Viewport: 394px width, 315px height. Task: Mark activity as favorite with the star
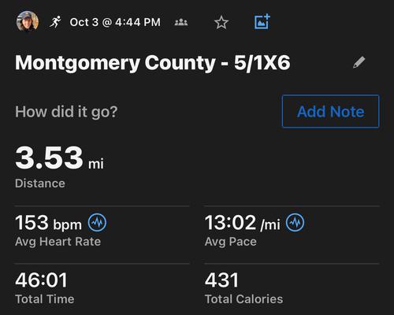[x=221, y=22]
